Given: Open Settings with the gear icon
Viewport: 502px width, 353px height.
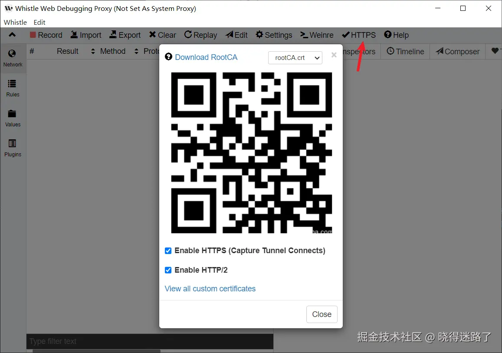Looking at the screenshot, I should pos(274,35).
